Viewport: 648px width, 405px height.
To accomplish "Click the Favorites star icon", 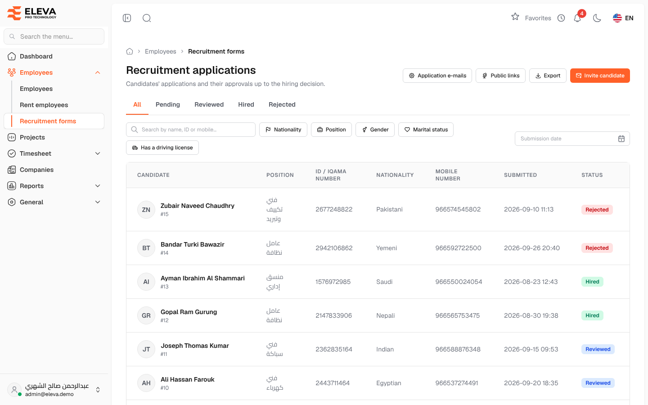I will (515, 17).
